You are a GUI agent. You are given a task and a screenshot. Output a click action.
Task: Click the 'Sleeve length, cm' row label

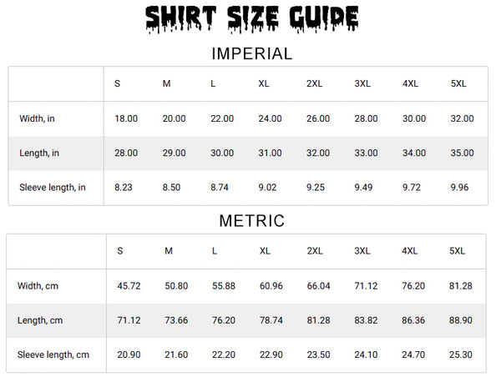[53, 354]
